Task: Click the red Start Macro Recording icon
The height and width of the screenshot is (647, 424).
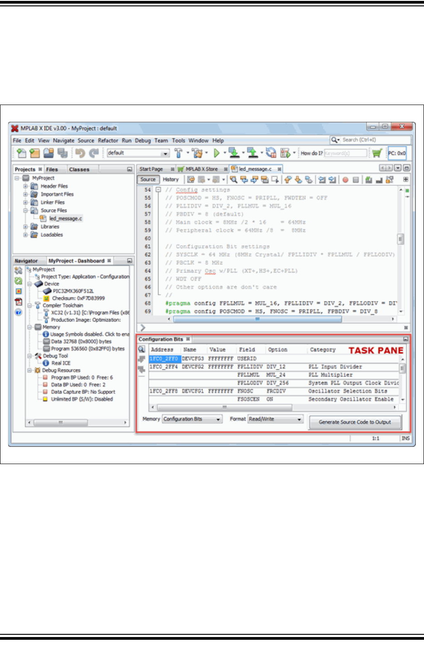Action: click(346, 180)
